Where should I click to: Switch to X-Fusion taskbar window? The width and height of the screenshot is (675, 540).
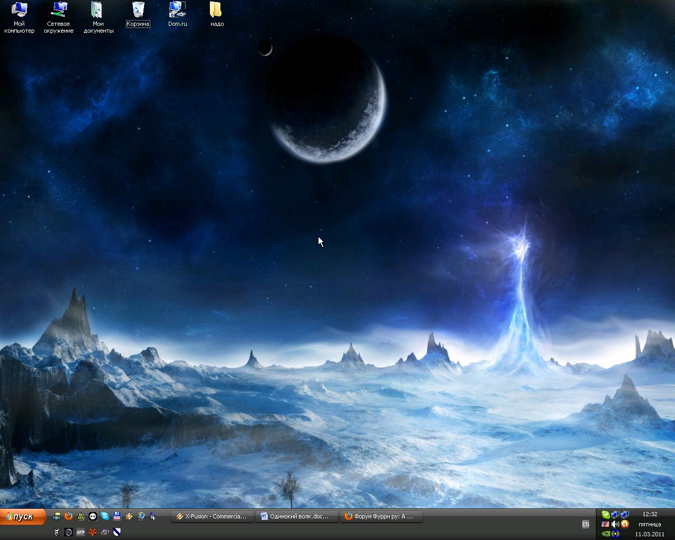pos(212,517)
